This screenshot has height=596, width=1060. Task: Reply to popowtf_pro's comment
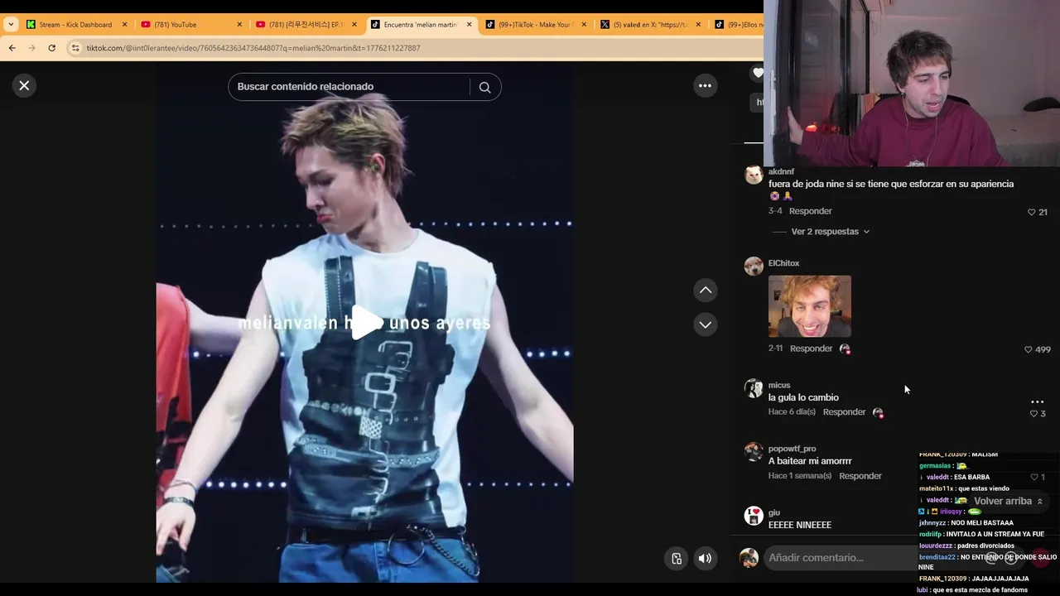pos(860,476)
